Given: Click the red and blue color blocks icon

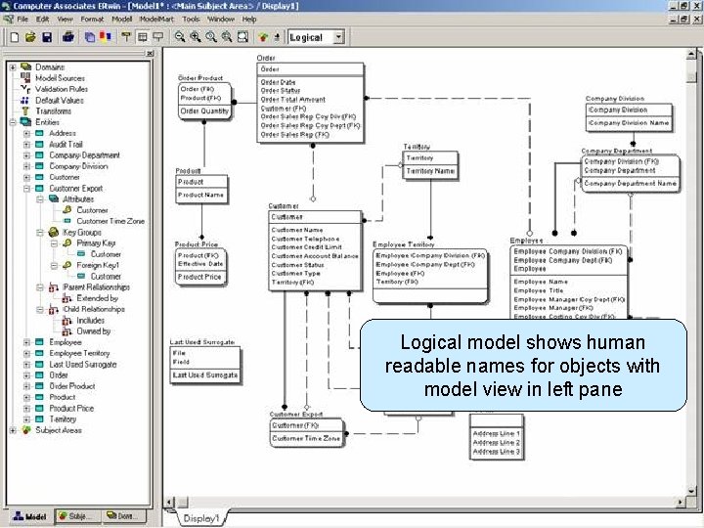Looking at the screenshot, I should coord(105,37).
